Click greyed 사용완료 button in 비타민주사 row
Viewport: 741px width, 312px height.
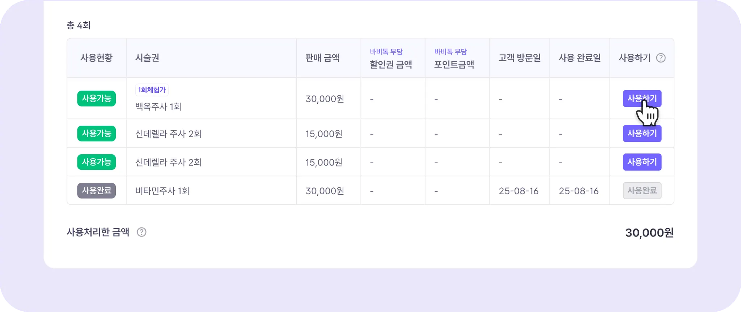click(x=642, y=190)
